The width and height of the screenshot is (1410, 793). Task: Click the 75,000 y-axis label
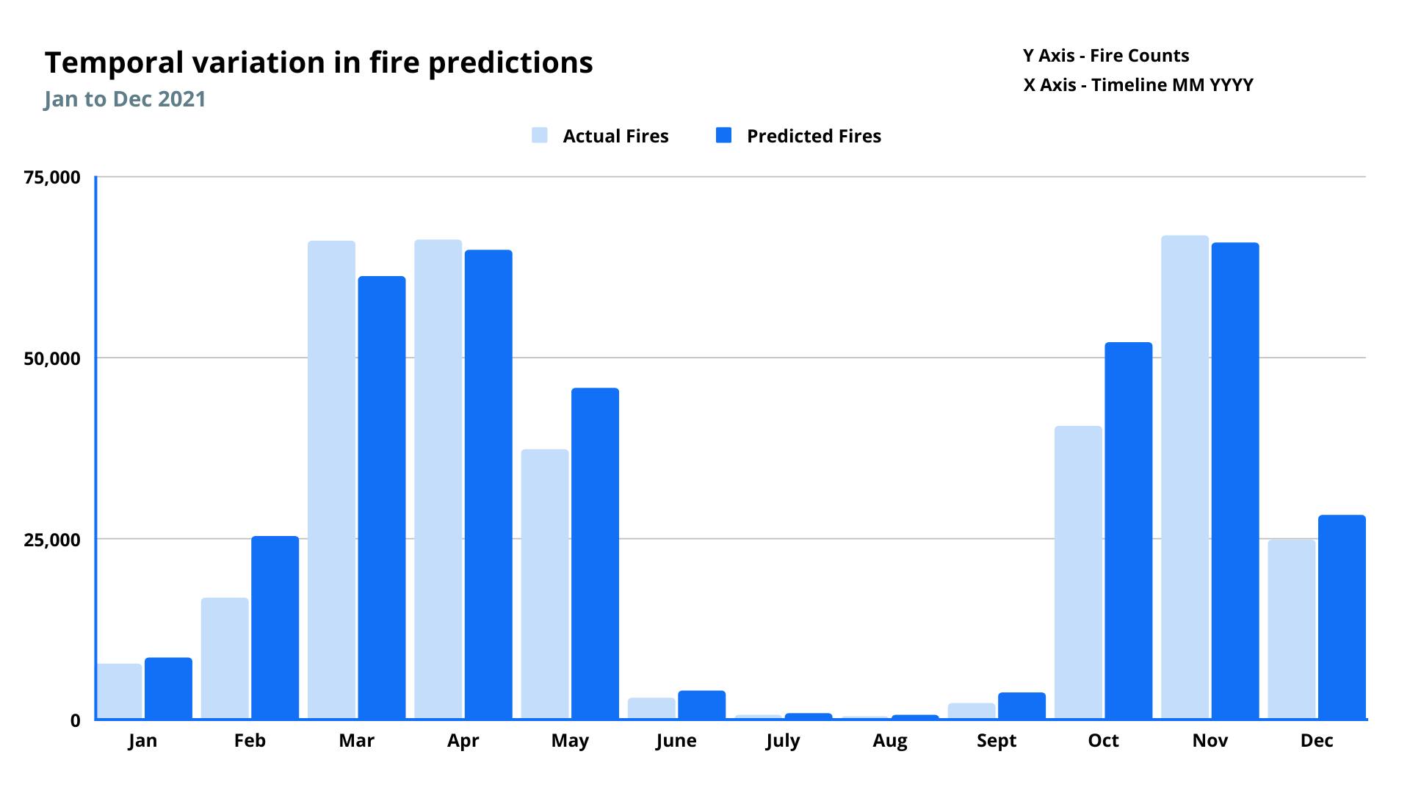pyautogui.click(x=52, y=178)
